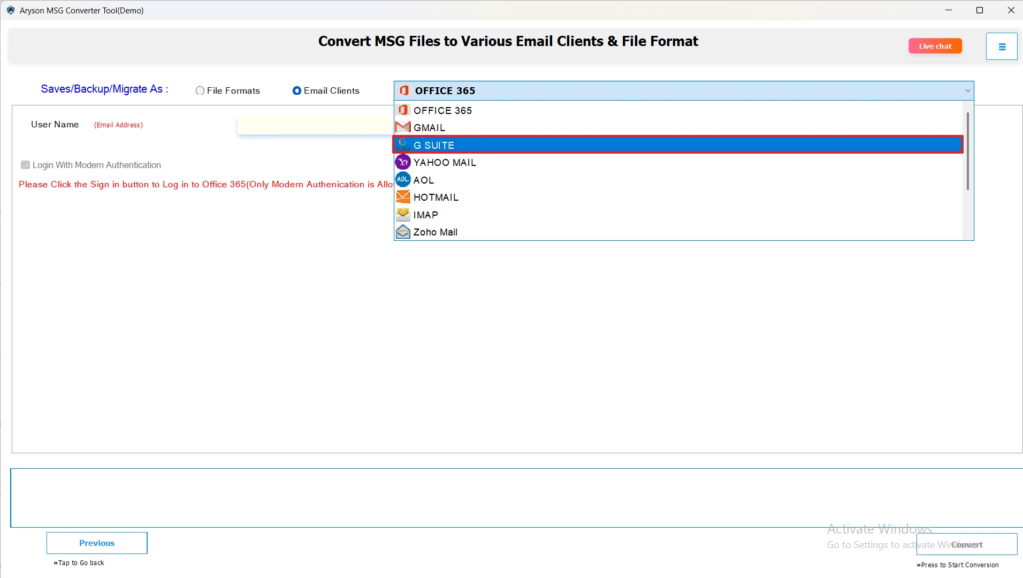Close the Aryson MSG Converter window
This screenshot has height=578, width=1023.
[1011, 10]
